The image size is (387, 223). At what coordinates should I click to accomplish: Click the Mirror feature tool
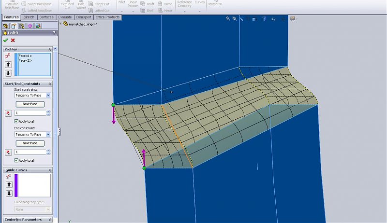tap(165, 11)
